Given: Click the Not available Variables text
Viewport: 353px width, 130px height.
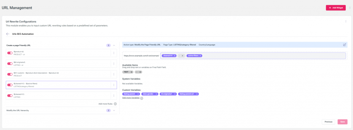Looking at the screenshot, I should point(132,84).
